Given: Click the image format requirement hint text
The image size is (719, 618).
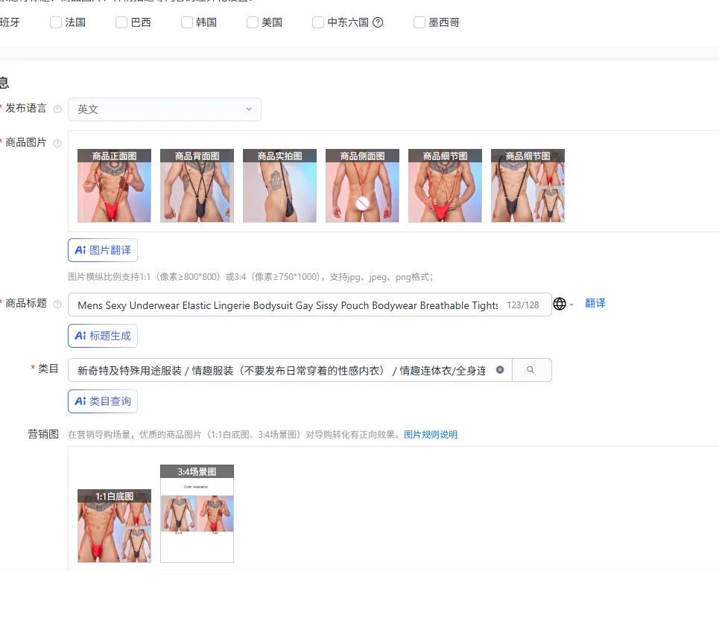Looking at the screenshot, I should pos(250,277).
